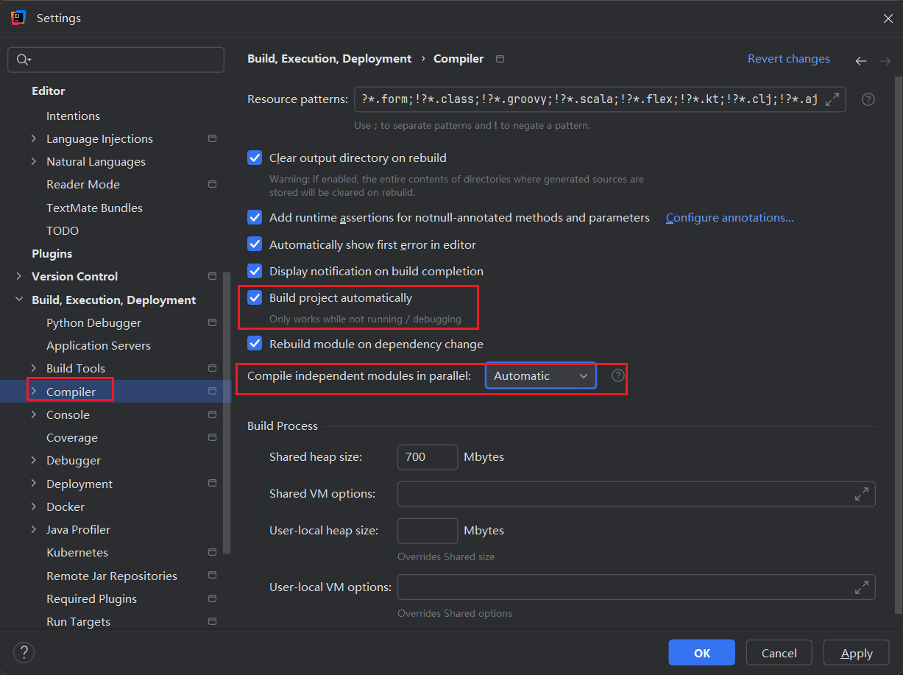Click the IntelliJ logo in title bar
903x675 pixels.
(x=18, y=18)
